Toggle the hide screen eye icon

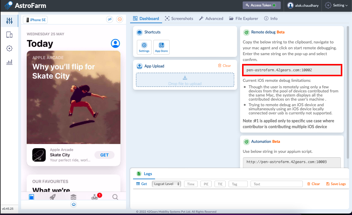(110, 19)
